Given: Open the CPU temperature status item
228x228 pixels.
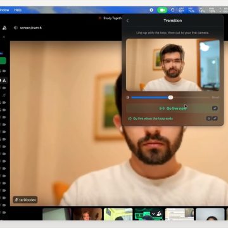Looking at the screenshot, I should (x=181, y=10).
